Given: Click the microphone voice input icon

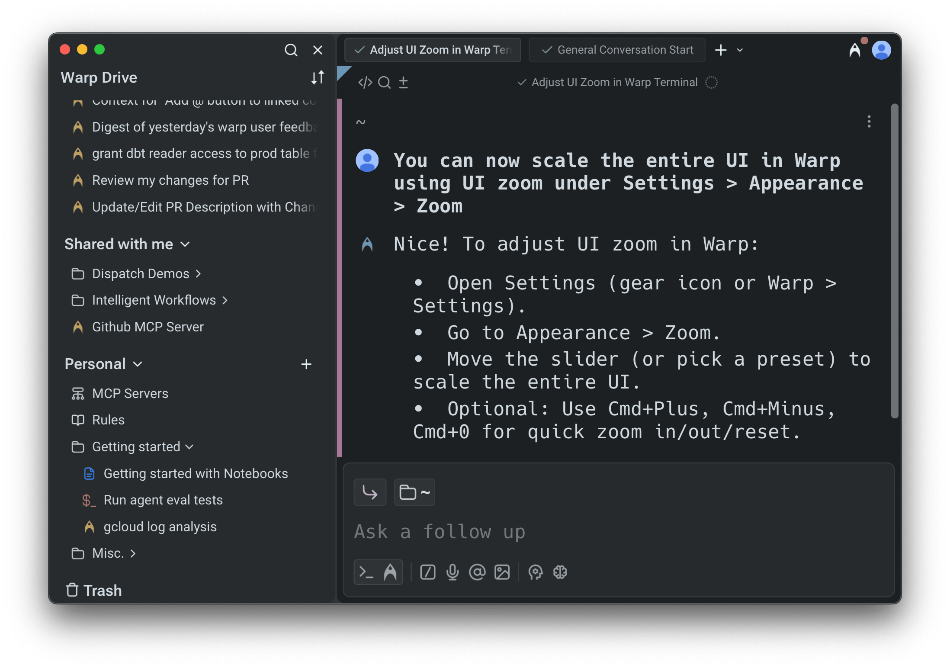Looking at the screenshot, I should pos(453,572).
